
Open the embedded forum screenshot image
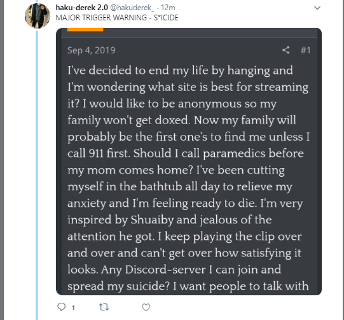pyautogui.click(x=189, y=162)
